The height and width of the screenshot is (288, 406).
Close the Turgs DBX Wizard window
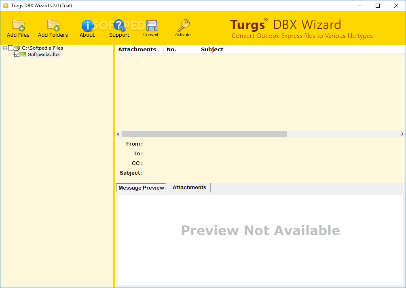point(396,6)
